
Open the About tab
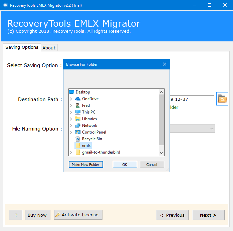point(49,48)
